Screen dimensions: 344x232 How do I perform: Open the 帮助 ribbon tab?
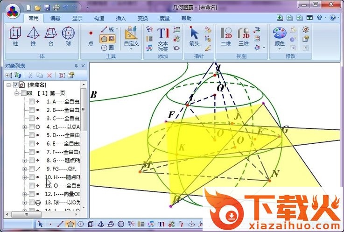point(187,18)
